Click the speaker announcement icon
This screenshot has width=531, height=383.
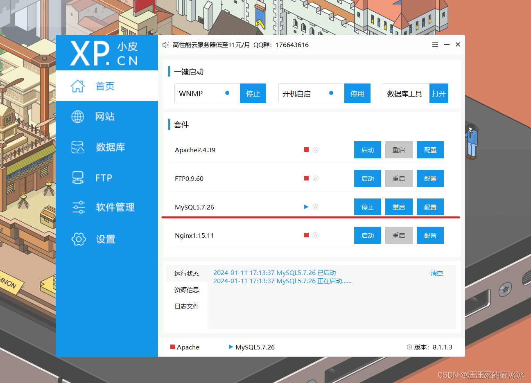165,45
